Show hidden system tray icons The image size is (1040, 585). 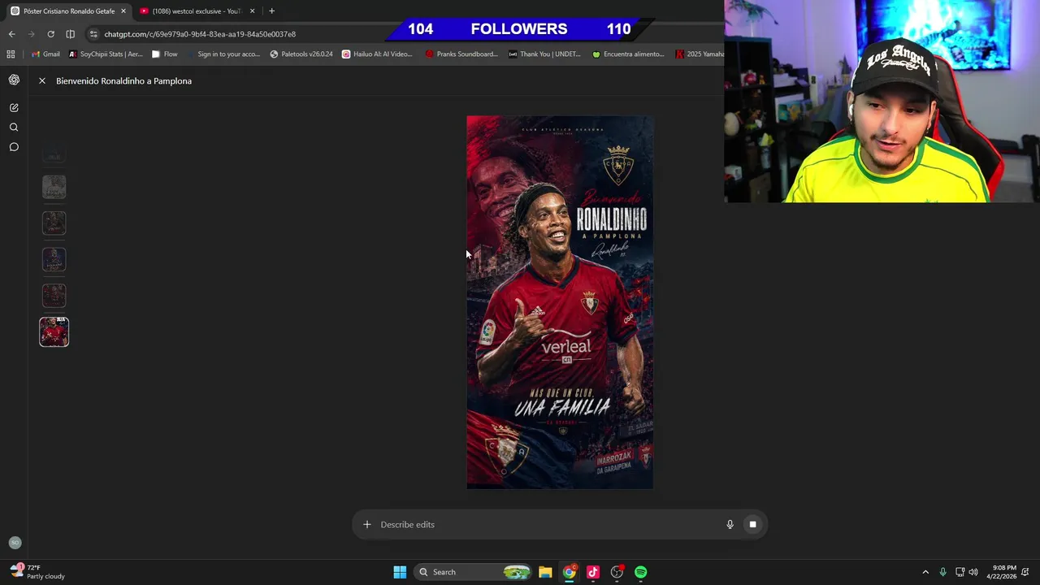[925, 572]
